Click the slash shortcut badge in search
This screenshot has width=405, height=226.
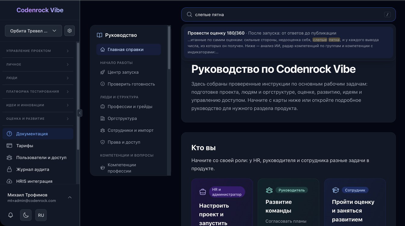[388, 14]
